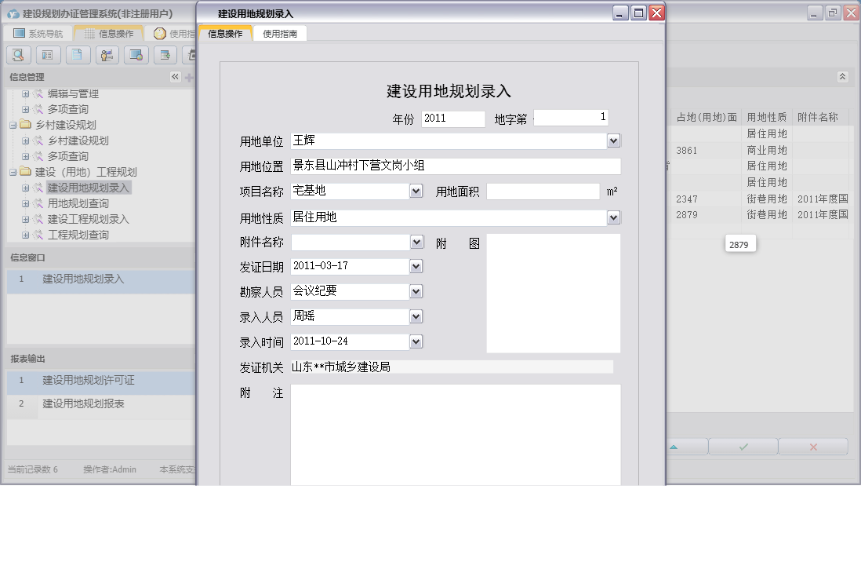Click the collapse chevron above the records table
This screenshot has height=573, width=861.
[x=842, y=77]
